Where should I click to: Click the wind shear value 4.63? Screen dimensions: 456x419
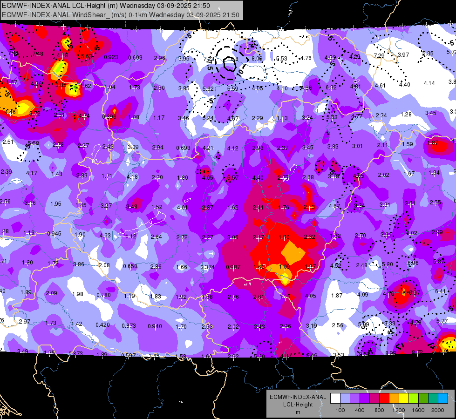105,235
